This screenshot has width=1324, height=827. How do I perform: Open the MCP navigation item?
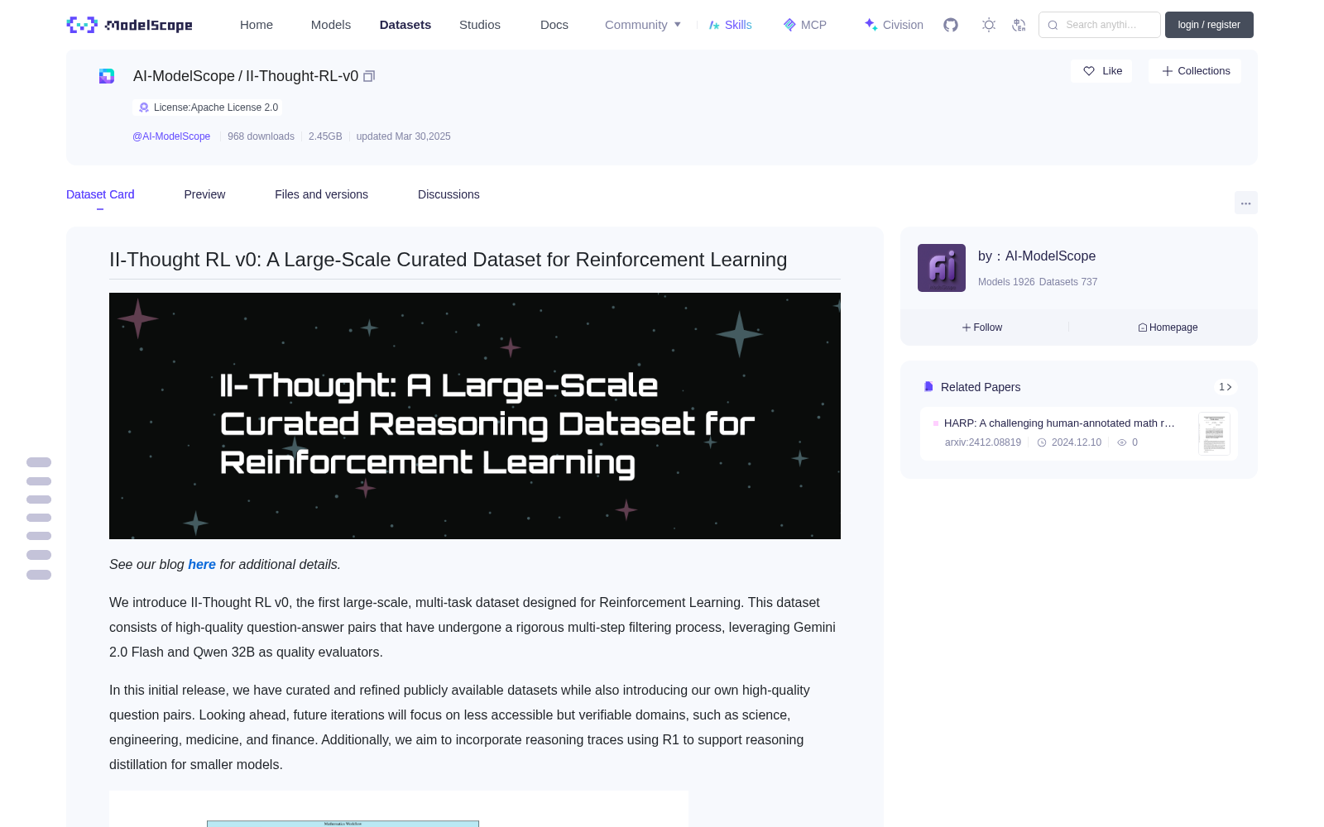pos(805,25)
